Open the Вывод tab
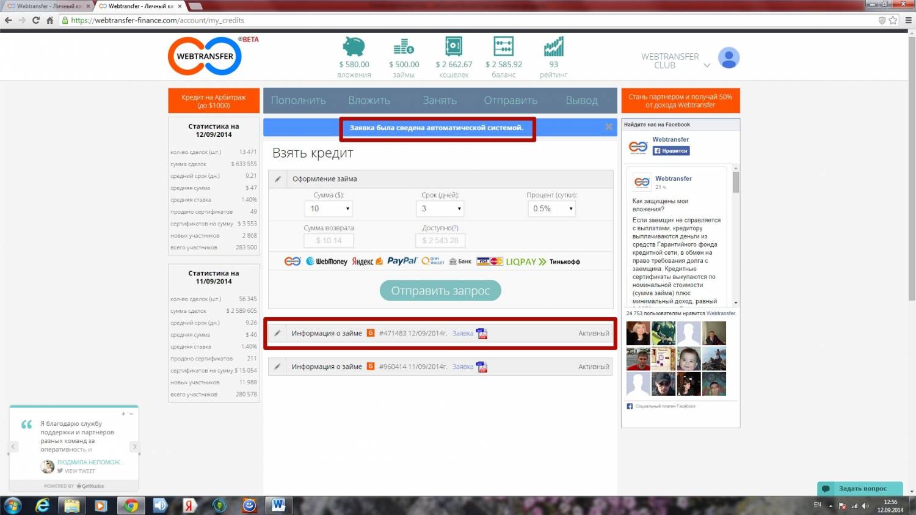Image resolution: width=916 pixels, height=515 pixels. (x=581, y=100)
